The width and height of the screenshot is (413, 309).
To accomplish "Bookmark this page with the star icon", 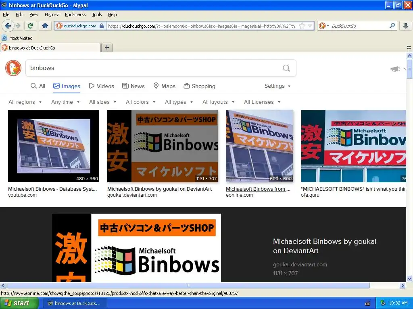I will 302,26.
